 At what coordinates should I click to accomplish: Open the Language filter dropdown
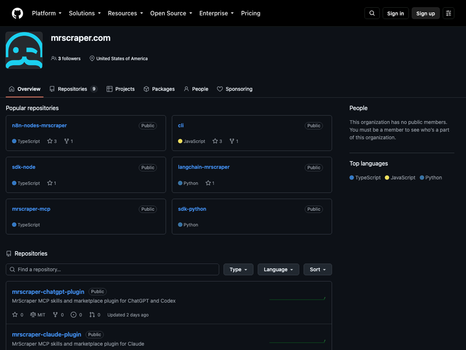pos(279,269)
